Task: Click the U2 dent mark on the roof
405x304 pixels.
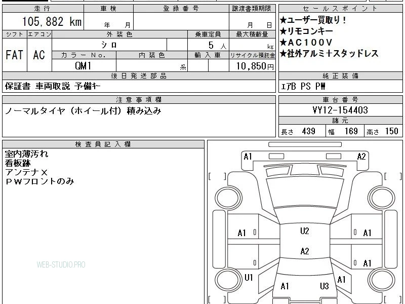Action: click(x=305, y=231)
